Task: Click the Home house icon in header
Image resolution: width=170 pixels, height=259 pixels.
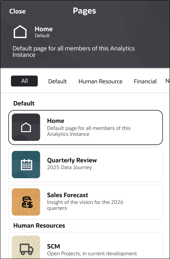Action: pyautogui.click(x=20, y=32)
